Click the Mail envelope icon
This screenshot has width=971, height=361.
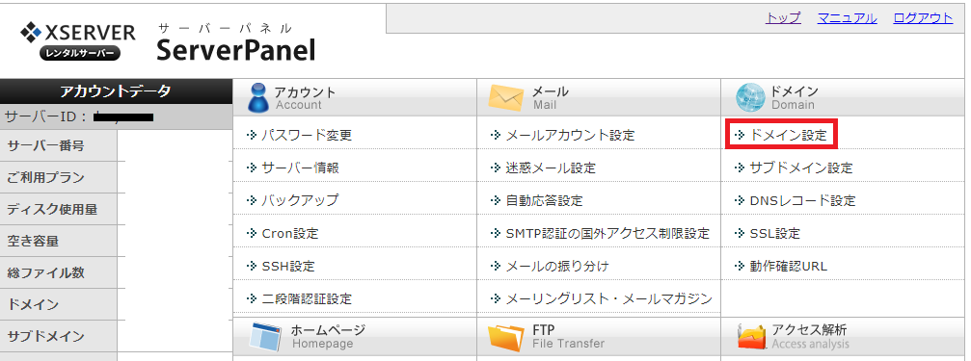click(x=506, y=97)
